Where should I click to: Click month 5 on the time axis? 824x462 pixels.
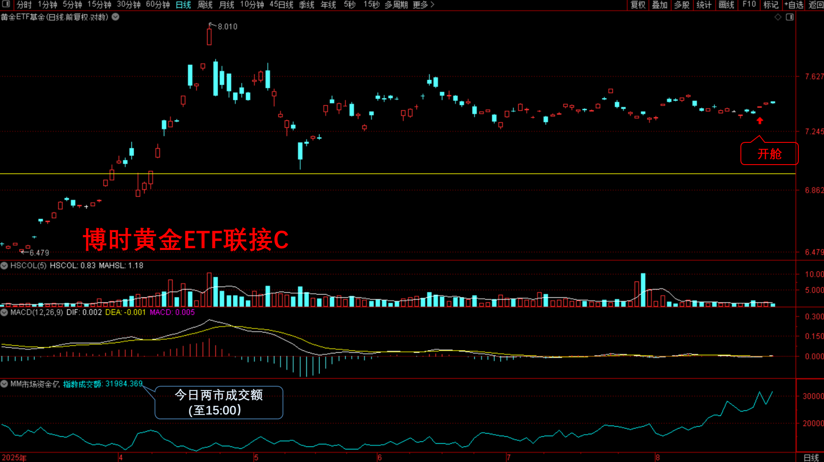256,458
